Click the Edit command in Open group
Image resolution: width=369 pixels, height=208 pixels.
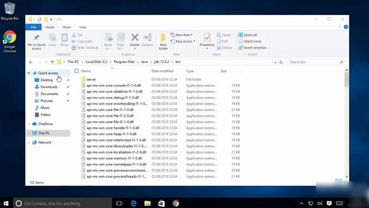tap(223, 41)
